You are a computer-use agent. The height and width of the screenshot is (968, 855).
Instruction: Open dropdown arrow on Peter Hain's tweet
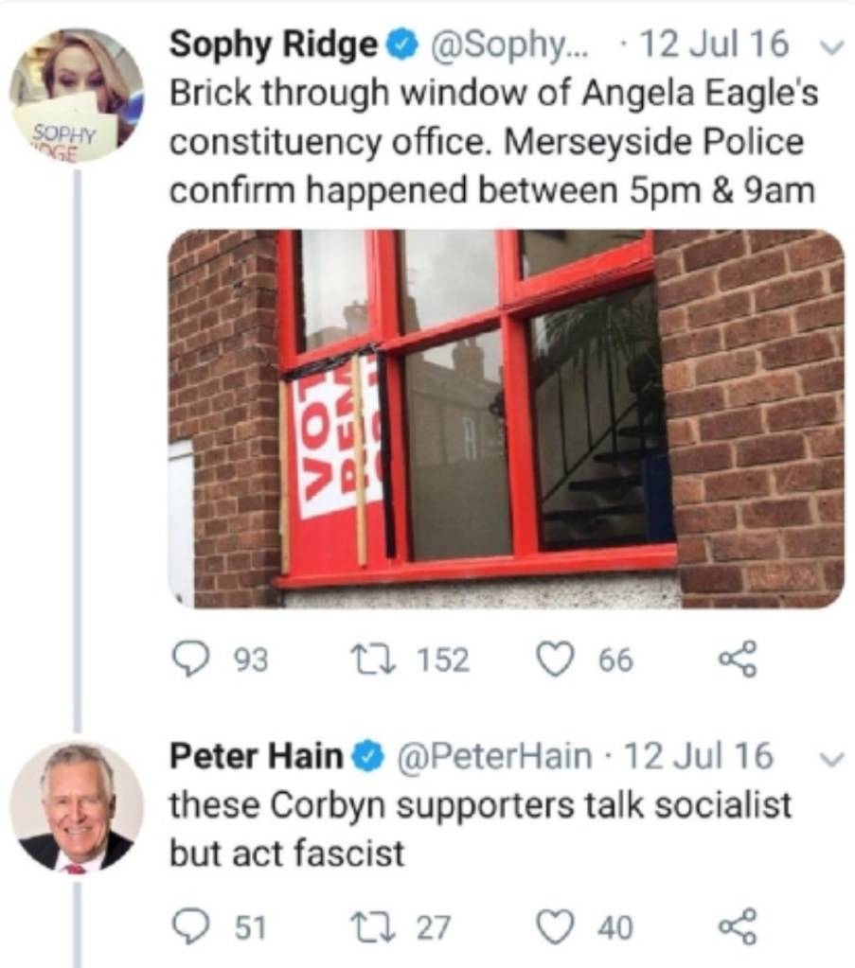831,758
